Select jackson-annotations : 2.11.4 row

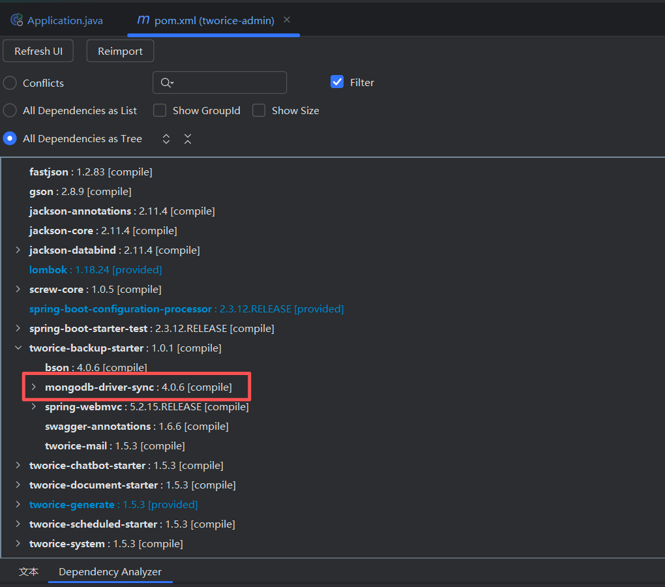coord(122,211)
